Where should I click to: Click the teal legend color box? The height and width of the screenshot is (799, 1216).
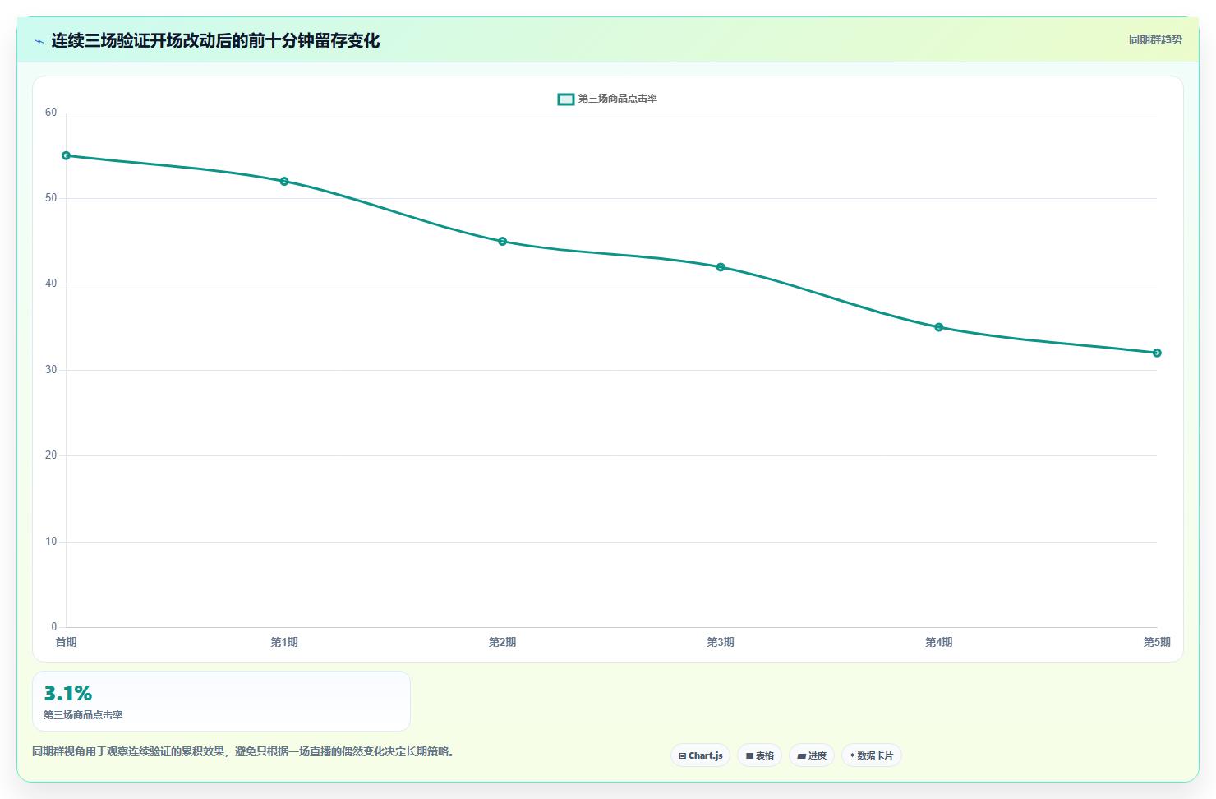coord(566,99)
